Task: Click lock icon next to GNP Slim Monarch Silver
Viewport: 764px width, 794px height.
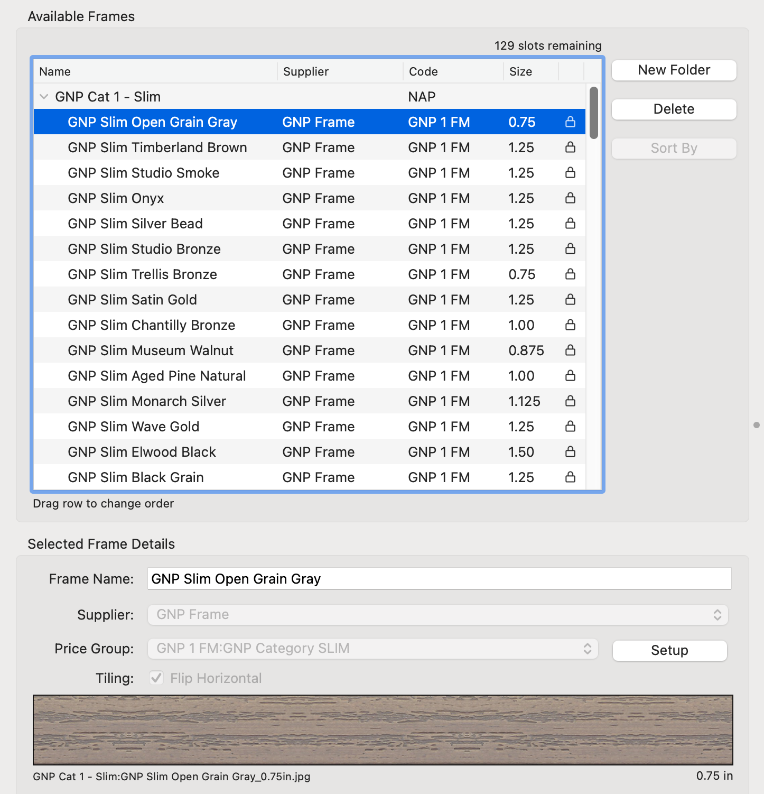Action: pyautogui.click(x=570, y=401)
